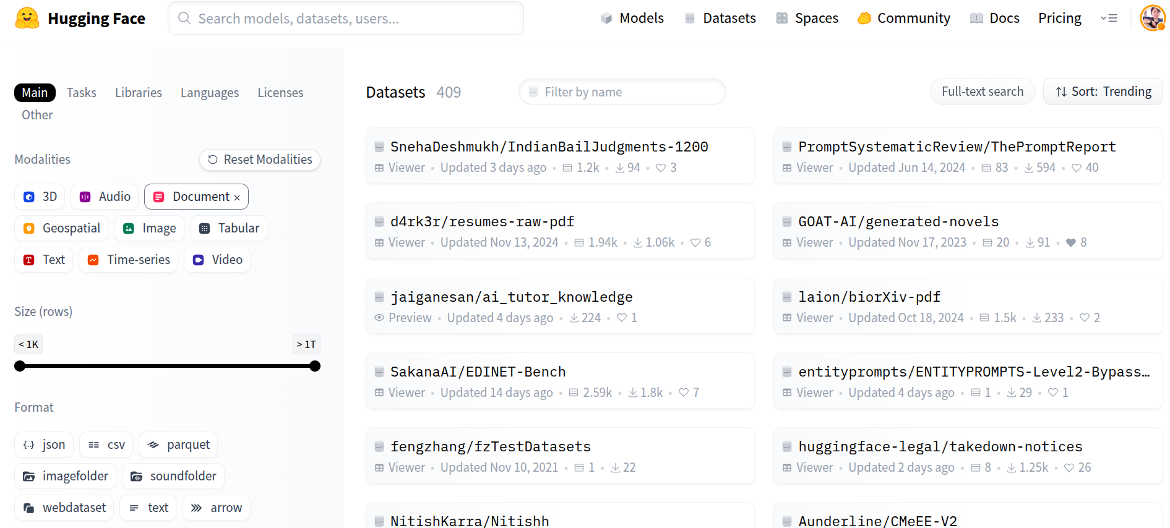The width and height of the screenshot is (1170, 528).
Task: Click the Docs book icon
Action: (976, 19)
